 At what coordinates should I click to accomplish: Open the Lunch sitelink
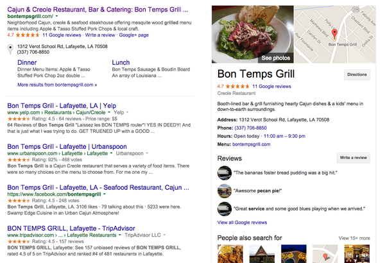121,62
